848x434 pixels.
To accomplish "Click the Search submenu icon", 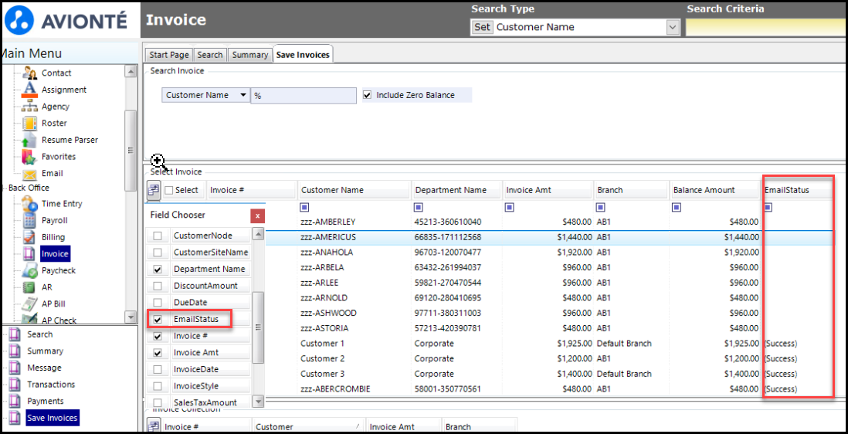I will [x=15, y=334].
